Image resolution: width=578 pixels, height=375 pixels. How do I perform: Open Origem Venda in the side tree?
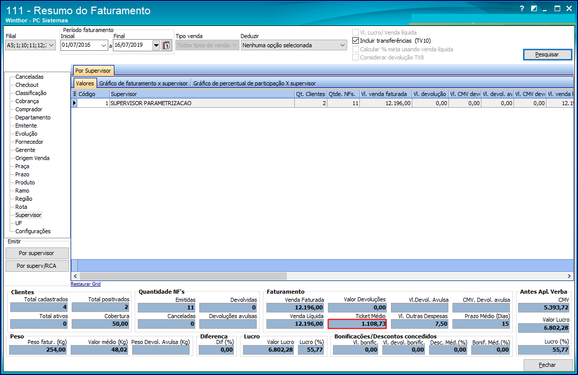[x=33, y=158]
